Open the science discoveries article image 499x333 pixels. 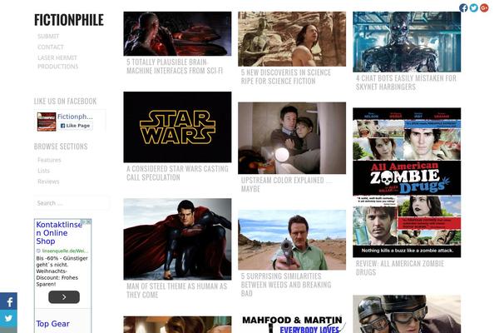pyautogui.click(x=292, y=39)
